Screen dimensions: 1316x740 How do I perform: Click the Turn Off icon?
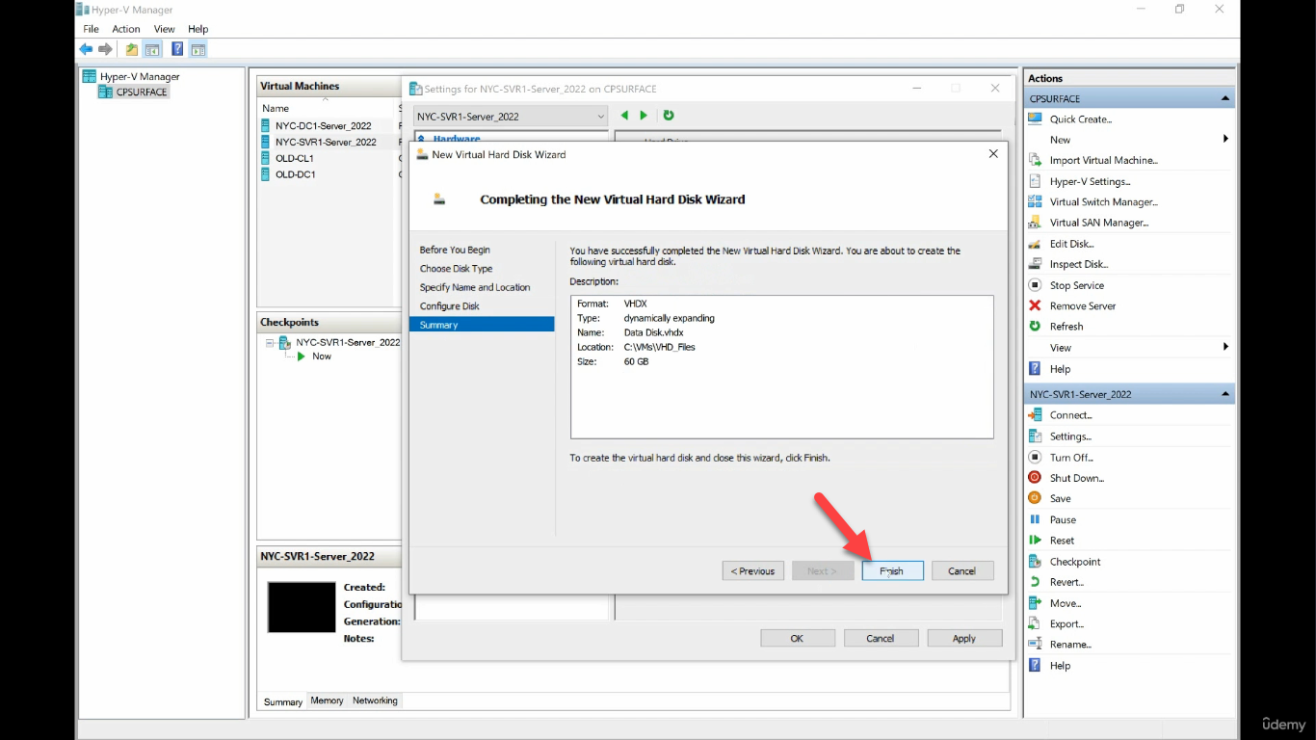(1035, 457)
